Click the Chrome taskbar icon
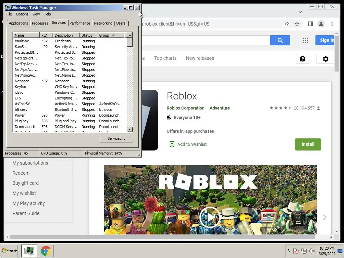This screenshot has width=344, height=258. (x=46, y=251)
